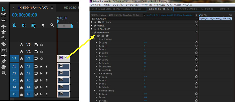Select the Hand tool
235x102 pixels.
[x=4, y=67]
